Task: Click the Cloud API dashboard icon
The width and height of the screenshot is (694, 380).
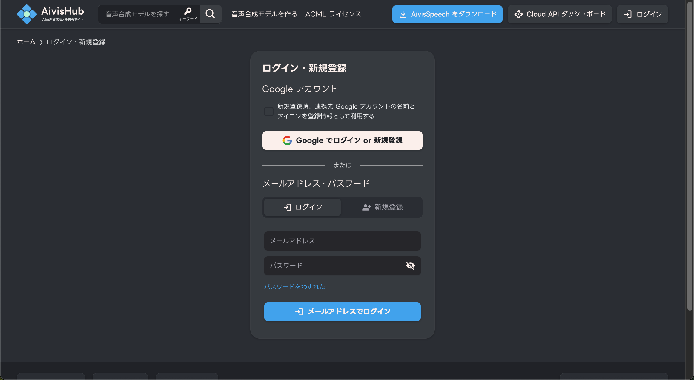Action: pyautogui.click(x=519, y=14)
